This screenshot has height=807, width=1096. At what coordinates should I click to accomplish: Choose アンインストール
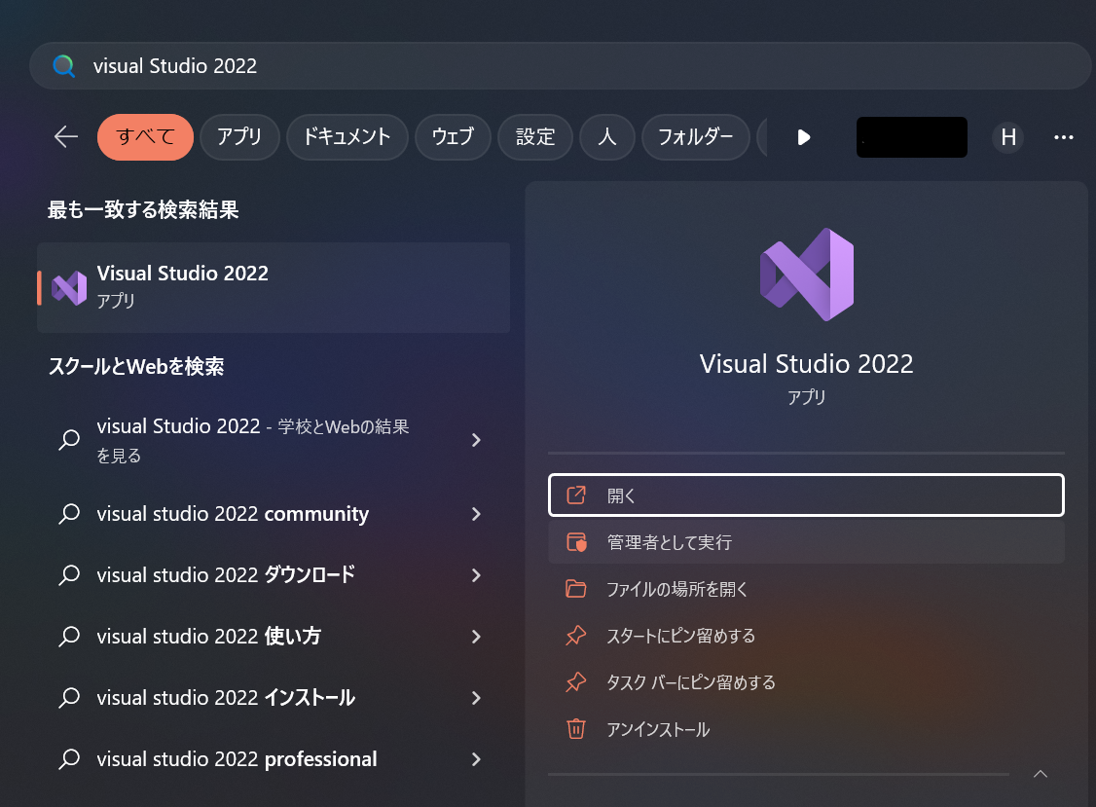[x=806, y=729]
